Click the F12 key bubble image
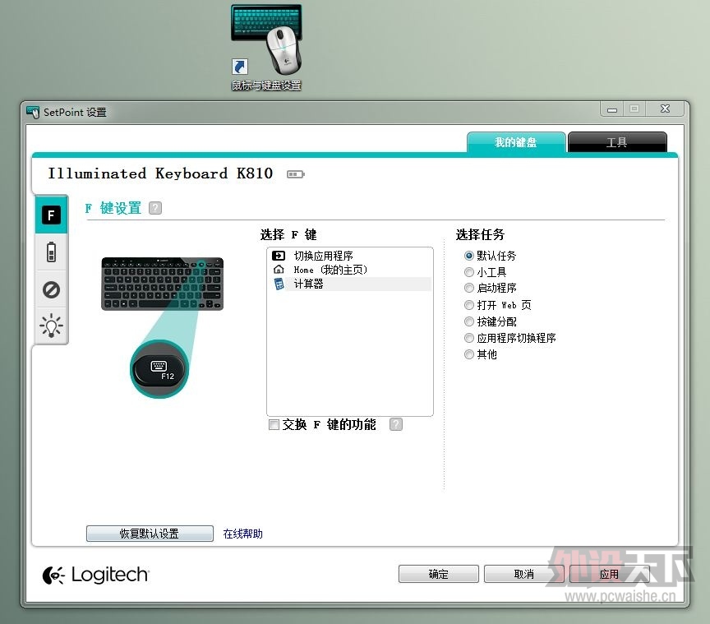Screen dimensions: 710x624 click(159, 369)
